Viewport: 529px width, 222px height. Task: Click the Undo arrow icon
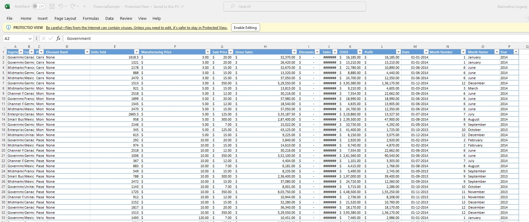coord(61,6)
